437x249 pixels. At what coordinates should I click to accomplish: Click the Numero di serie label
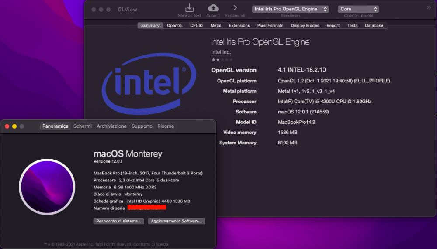point(109,208)
